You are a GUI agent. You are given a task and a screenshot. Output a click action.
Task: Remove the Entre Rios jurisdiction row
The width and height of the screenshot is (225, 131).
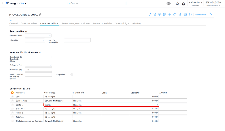[x=12, y=109]
